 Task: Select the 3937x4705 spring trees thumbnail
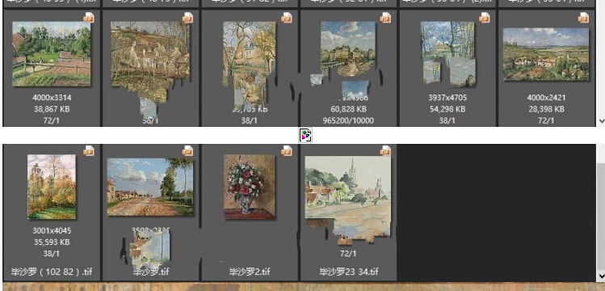click(447, 53)
